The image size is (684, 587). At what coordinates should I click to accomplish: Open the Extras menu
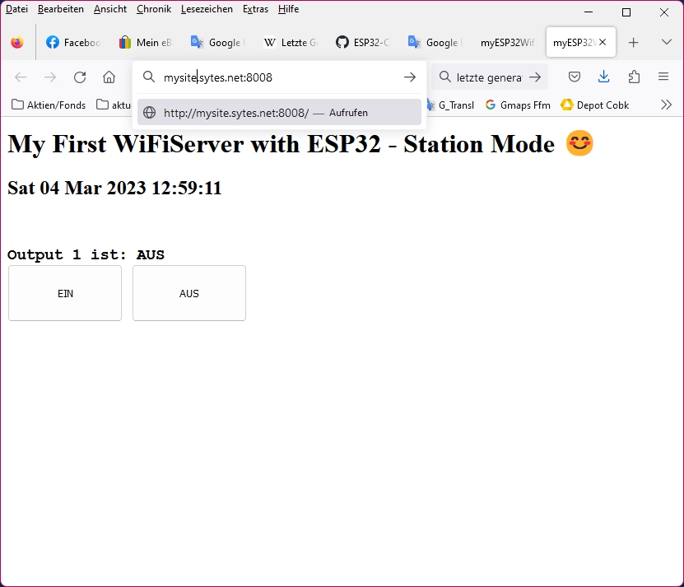click(x=255, y=9)
